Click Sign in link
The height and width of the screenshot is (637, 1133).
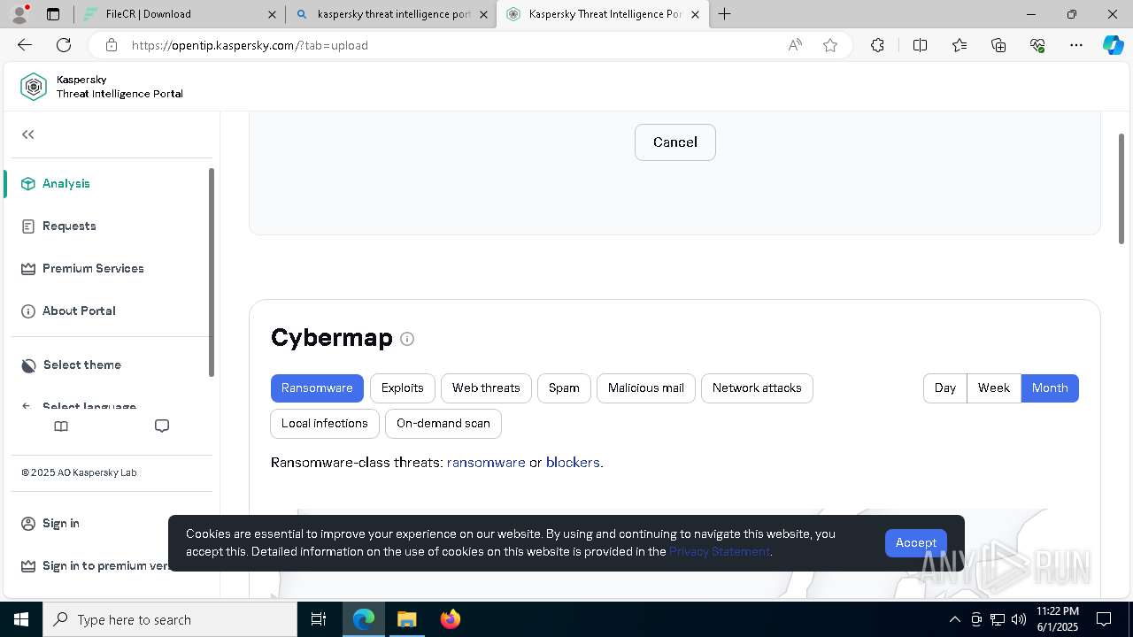coord(61,523)
